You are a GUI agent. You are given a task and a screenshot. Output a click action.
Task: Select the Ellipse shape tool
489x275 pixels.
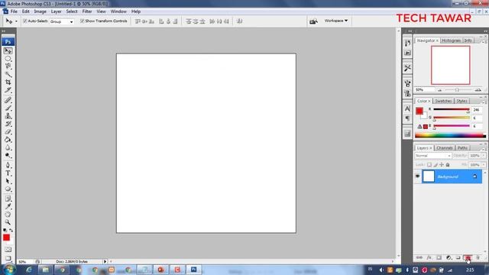8,189
